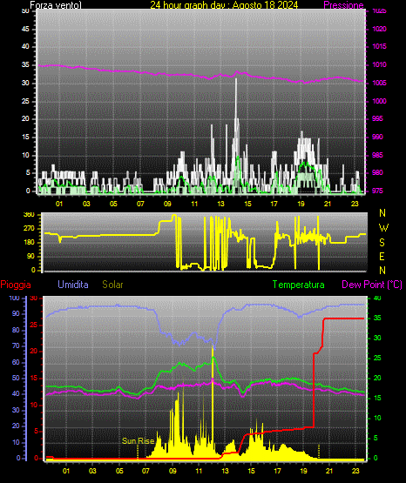
Task: Click the '45' value on the wind speed axis
Action: tap(25, 29)
